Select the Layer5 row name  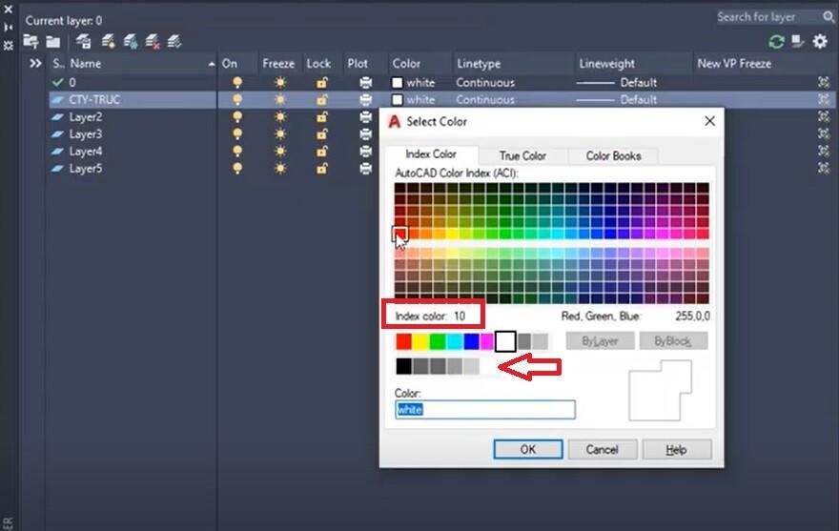86,168
